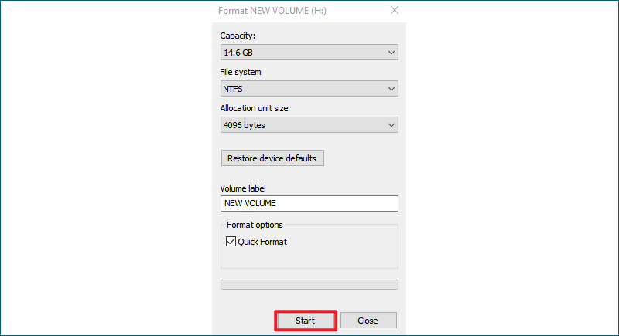This screenshot has width=619, height=336.
Task: Click Restore device defaults button
Action: point(272,158)
